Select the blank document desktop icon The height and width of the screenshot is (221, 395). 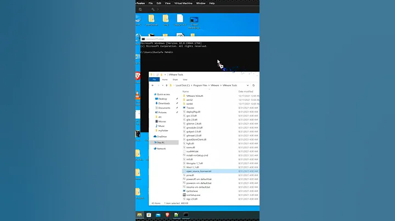click(180, 20)
